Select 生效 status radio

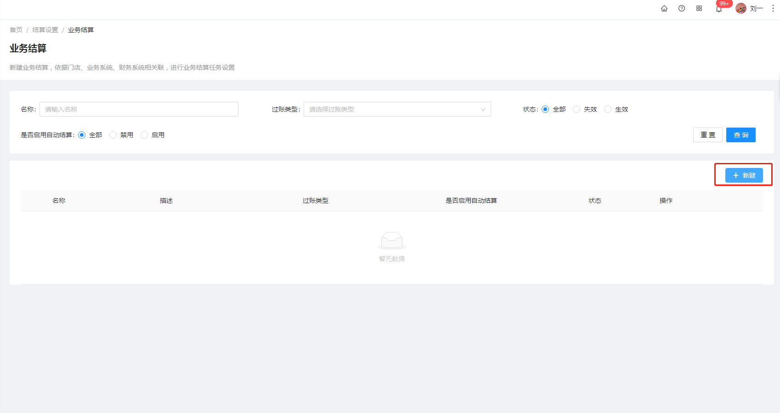point(608,109)
